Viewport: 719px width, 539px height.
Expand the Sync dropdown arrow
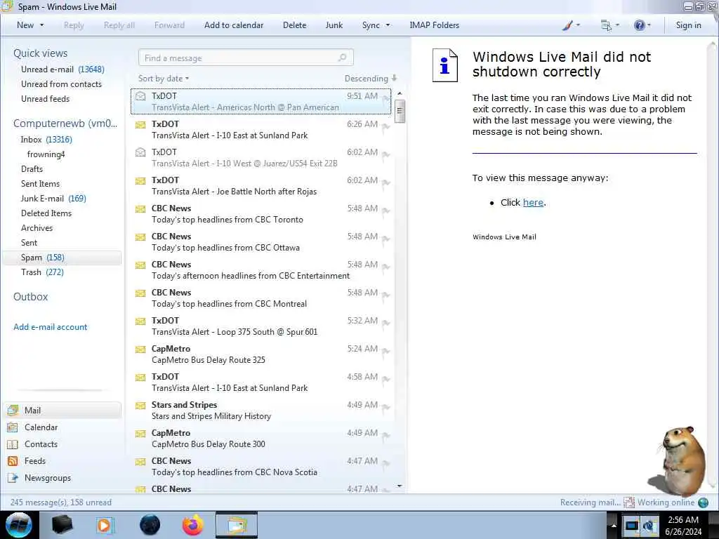(388, 25)
